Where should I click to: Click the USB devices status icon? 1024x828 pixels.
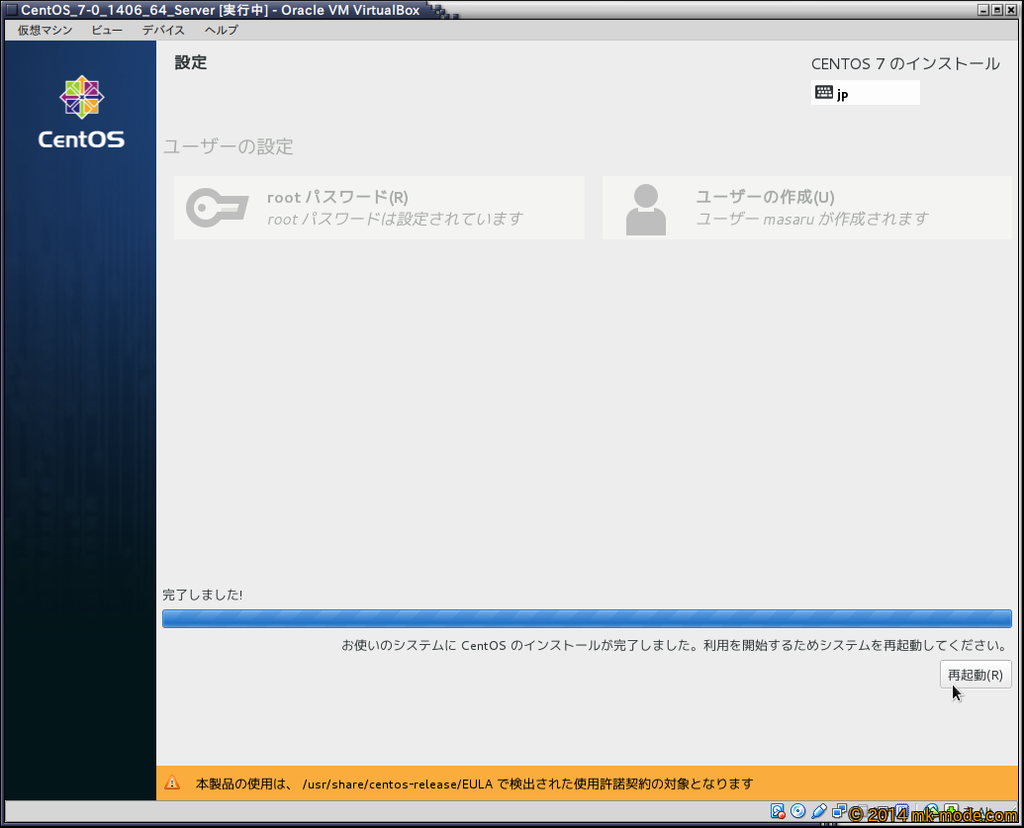click(819, 812)
